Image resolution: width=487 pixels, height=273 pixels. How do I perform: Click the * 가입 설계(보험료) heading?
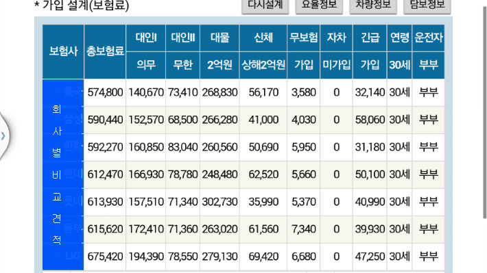[82, 5]
